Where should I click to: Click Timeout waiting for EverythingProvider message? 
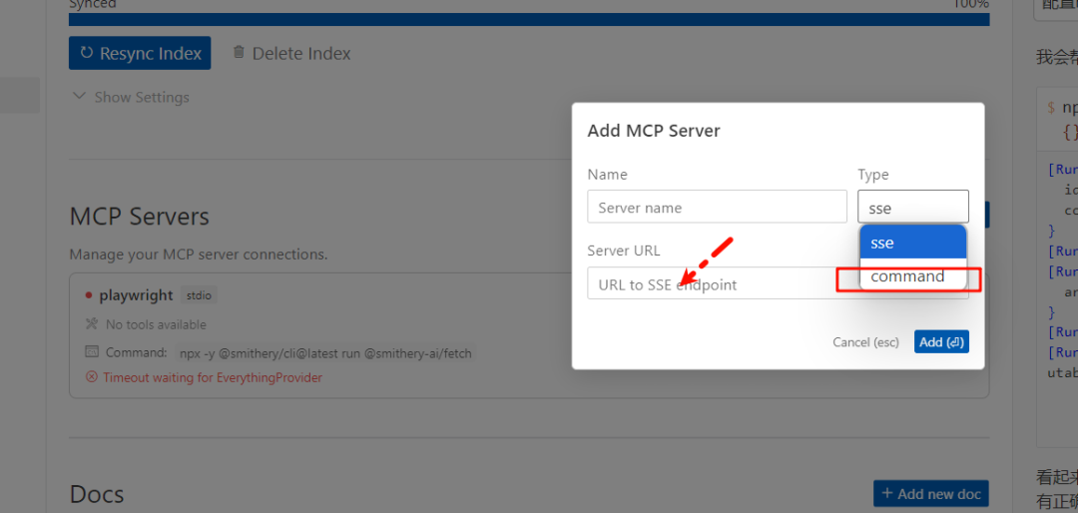pos(213,377)
